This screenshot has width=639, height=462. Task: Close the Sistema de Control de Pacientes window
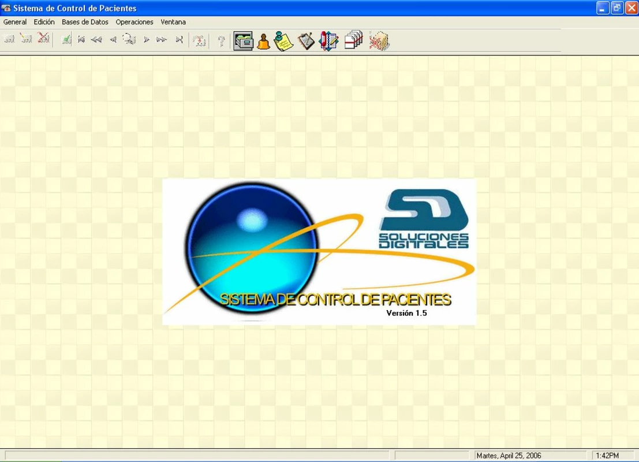(631, 8)
